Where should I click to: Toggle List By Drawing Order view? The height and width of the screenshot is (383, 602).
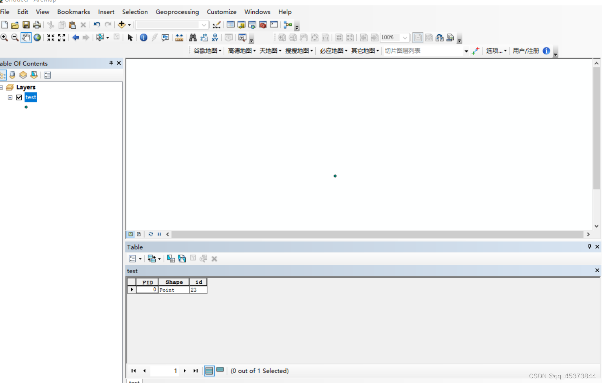3,75
